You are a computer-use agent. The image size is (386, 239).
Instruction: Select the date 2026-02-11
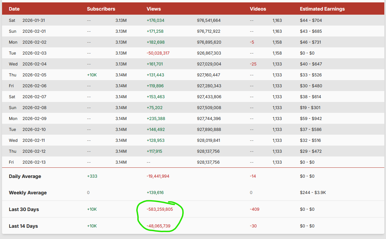pyautogui.click(x=34, y=140)
